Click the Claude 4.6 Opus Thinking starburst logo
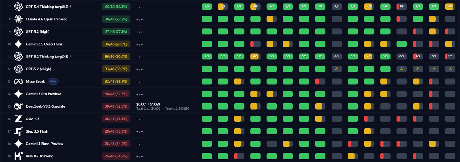 [18, 19]
